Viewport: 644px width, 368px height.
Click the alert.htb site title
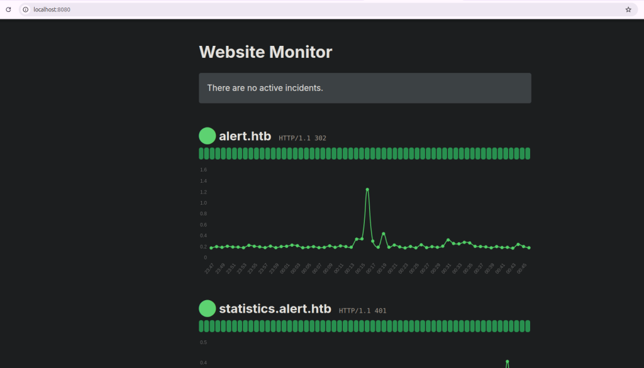[x=245, y=136]
